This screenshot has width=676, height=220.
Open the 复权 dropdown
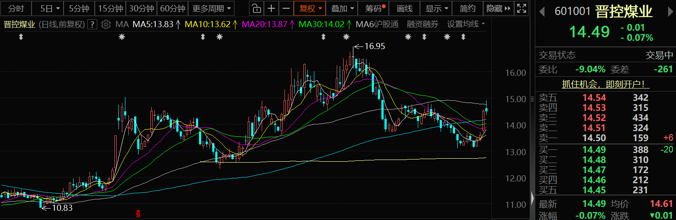coord(310,8)
